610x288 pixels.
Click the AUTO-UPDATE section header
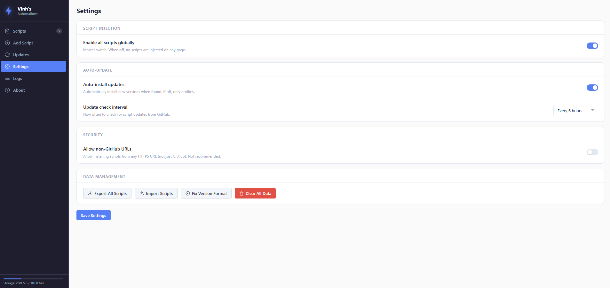(x=98, y=70)
